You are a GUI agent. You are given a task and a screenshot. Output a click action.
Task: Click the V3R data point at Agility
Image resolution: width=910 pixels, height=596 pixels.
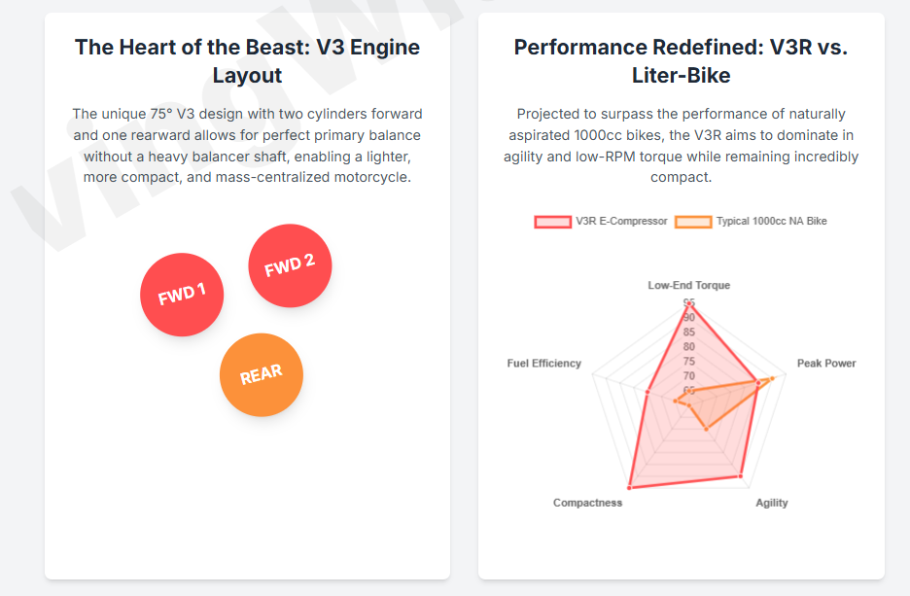pyautogui.click(x=741, y=476)
